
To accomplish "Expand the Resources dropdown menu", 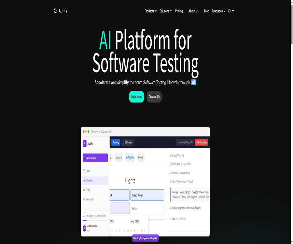I will [x=218, y=11].
